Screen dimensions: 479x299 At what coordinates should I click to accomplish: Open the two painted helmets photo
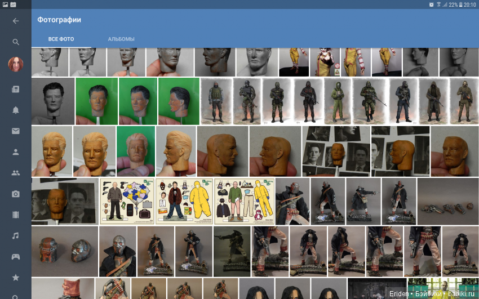coord(64,251)
